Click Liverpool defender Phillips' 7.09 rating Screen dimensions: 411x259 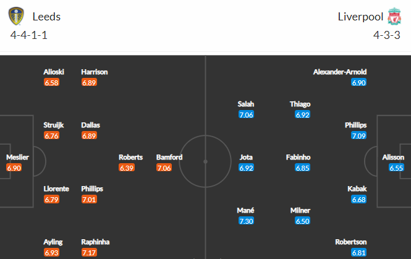(359, 135)
